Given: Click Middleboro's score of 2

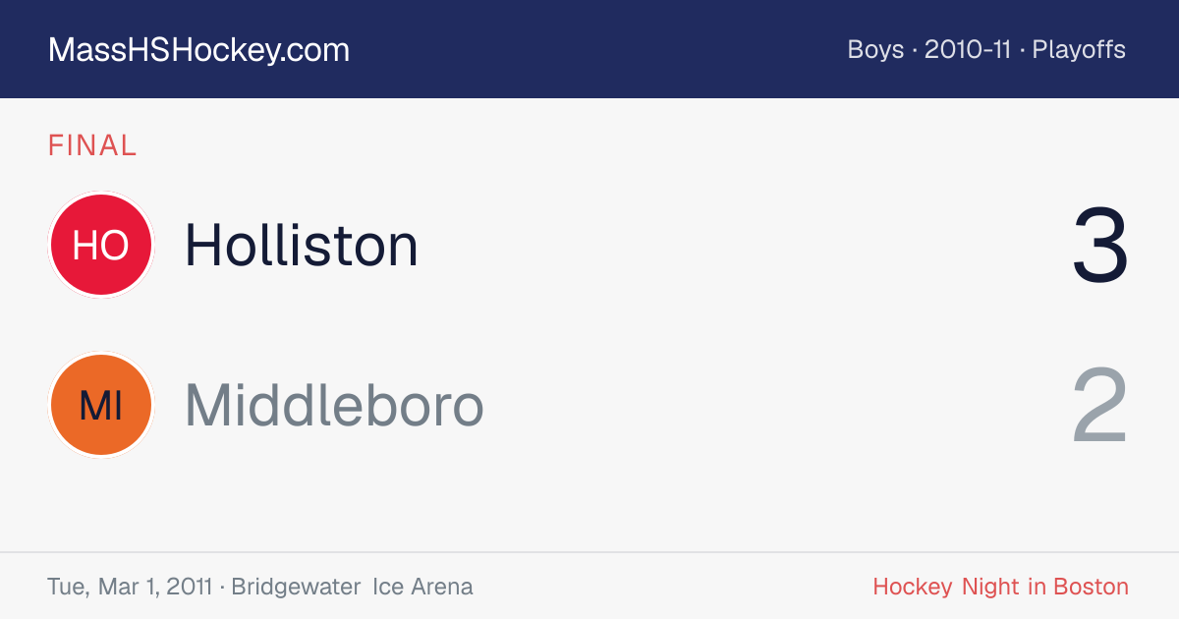Looking at the screenshot, I should tap(1100, 405).
